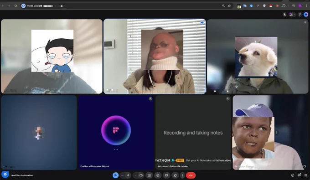Click the Fireflies.ai Notetaker Akindol name label
310x180 pixels.
point(95,166)
